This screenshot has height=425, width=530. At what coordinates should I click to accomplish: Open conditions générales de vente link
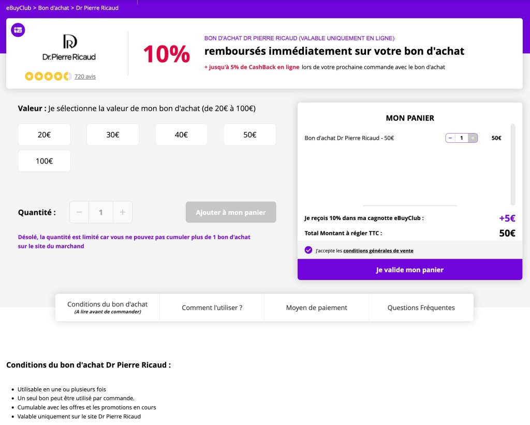[378, 251]
